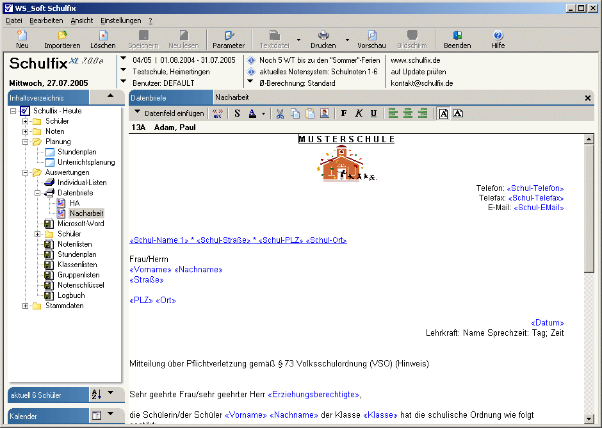Image resolution: width=602 pixels, height=428 pixels.
Task: Expand the Stammdaten tree folder
Action: tap(26, 306)
